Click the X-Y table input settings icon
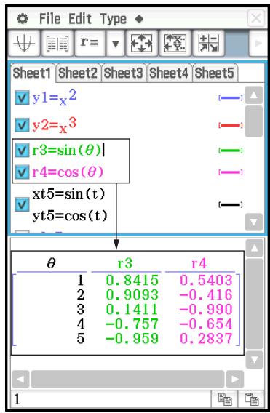270x413 pixels. [175, 43]
